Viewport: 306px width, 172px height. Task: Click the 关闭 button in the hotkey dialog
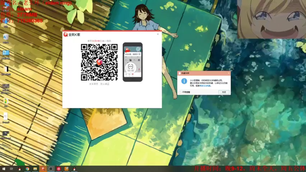pyautogui.click(x=224, y=92)
